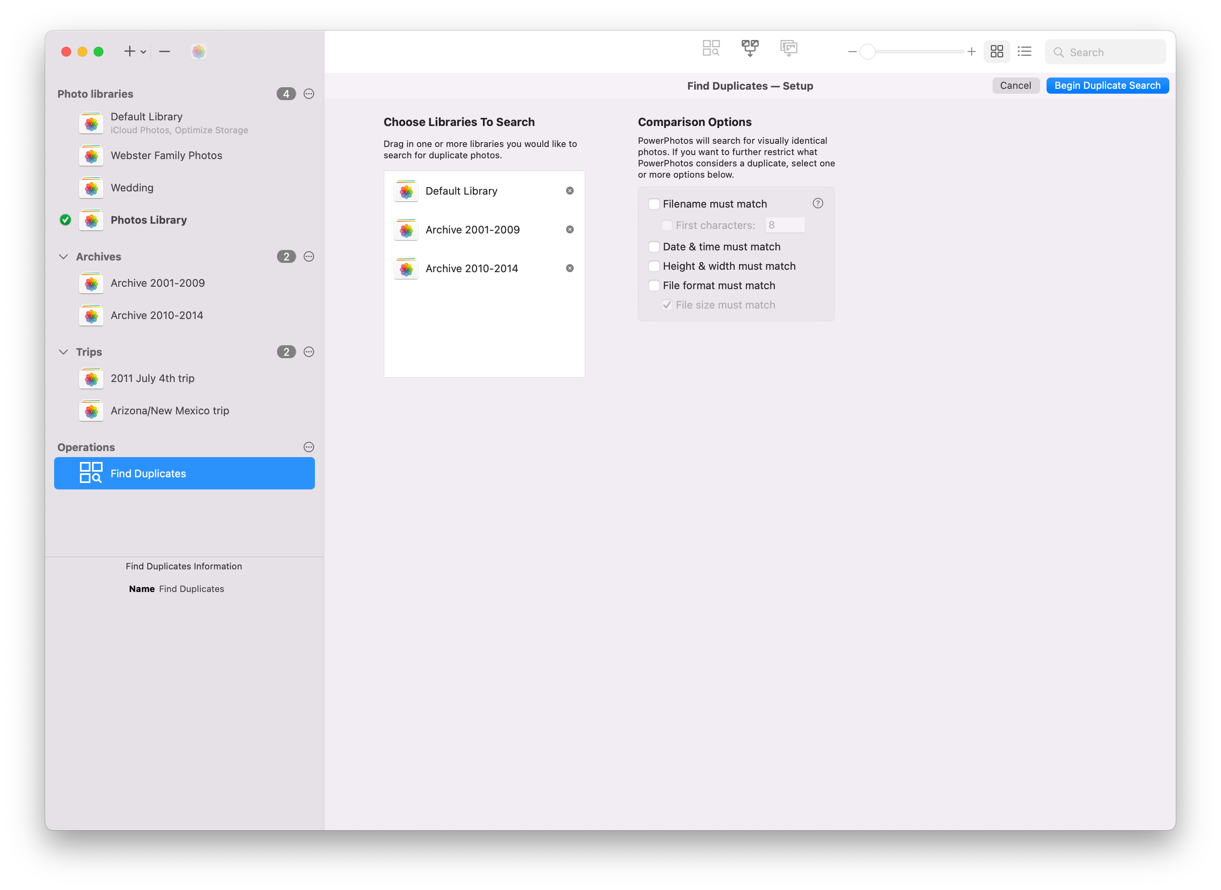Click the add library plus button
1221x890 pixels.
(x=129, y=52)
